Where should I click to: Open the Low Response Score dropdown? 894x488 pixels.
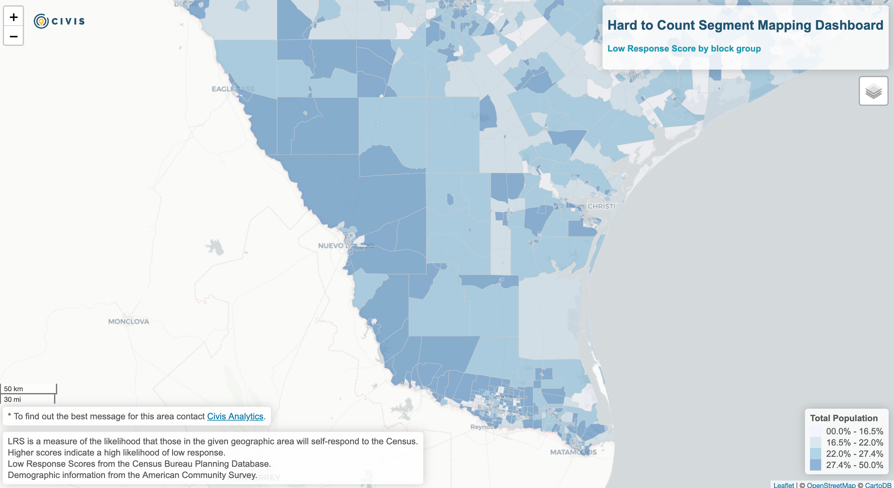684,48
